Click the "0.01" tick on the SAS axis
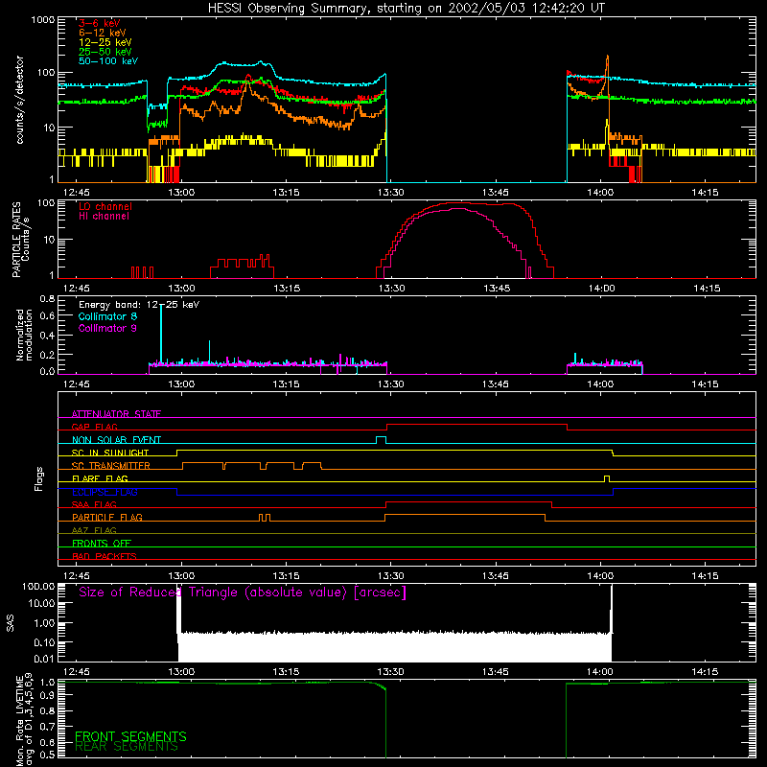This screenshot has width=767, height=767. click(x=44, y=659)
